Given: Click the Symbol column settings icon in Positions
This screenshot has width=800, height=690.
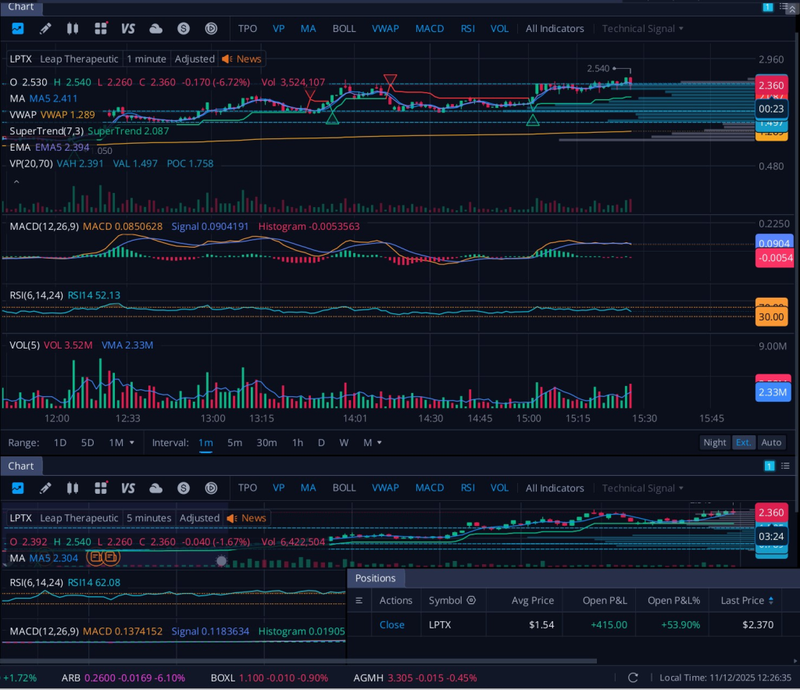Looking at the screenshot, I should [x=471, y=600].
